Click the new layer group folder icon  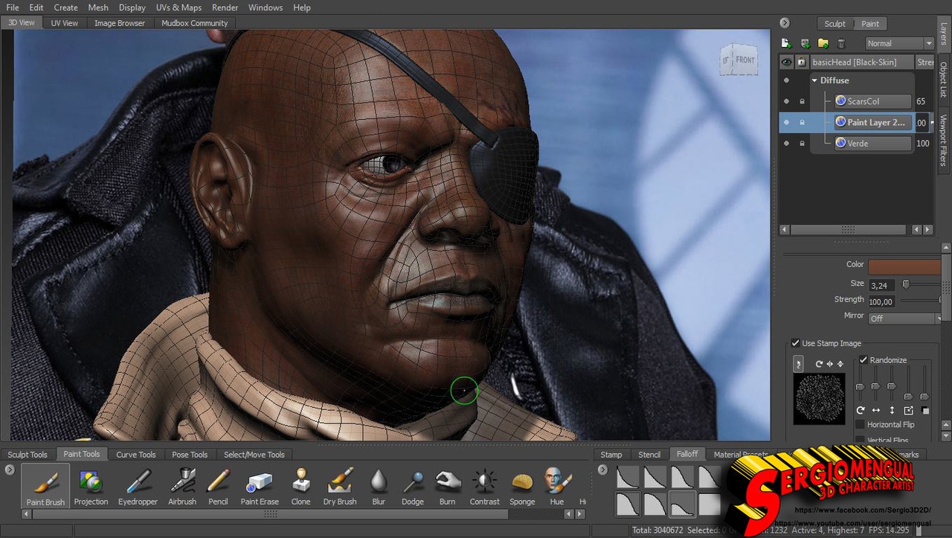823,44
